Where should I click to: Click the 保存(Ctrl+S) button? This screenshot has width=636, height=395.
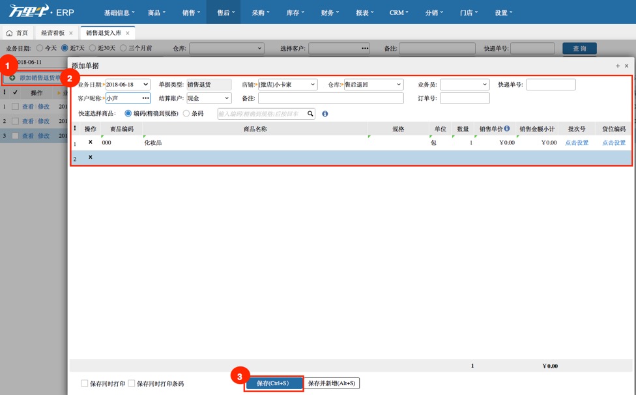273,383
